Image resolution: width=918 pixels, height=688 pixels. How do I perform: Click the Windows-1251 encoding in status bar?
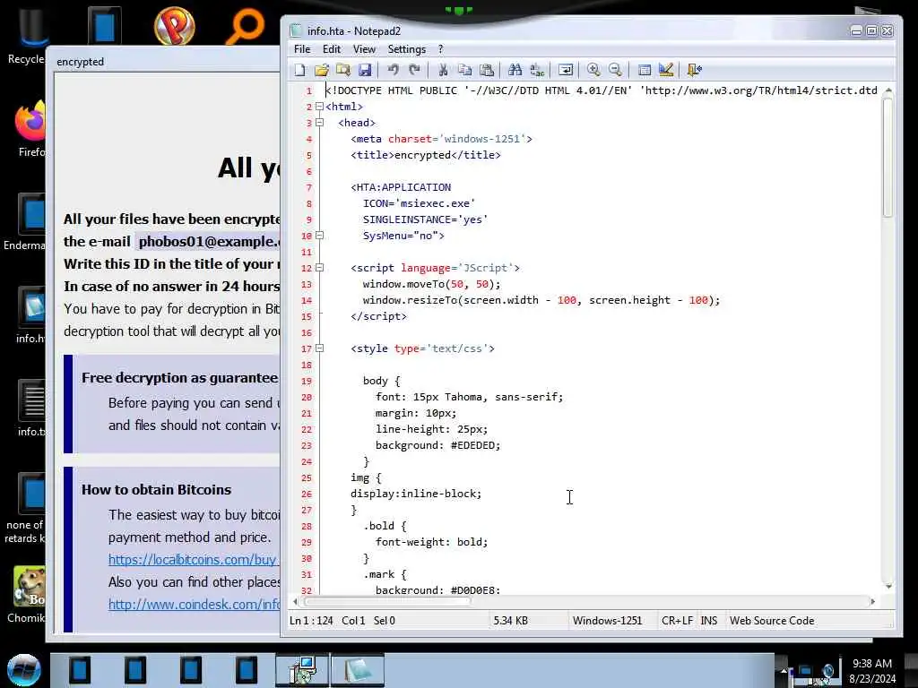click(607, 621)
